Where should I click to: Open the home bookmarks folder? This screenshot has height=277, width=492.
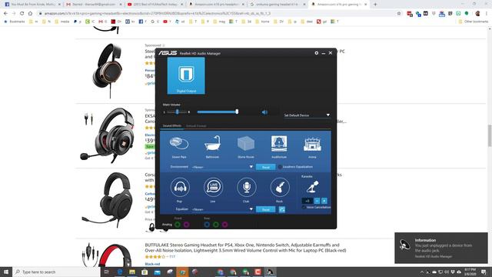pyautogui.click(x=263, y=22)
